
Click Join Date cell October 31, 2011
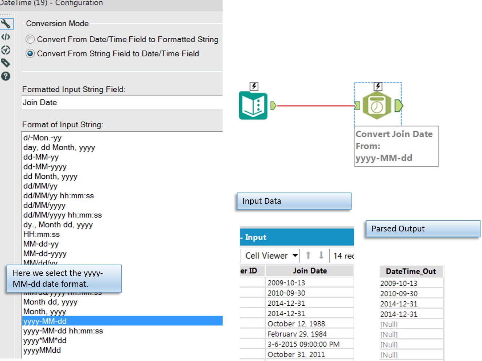[310, 354]
